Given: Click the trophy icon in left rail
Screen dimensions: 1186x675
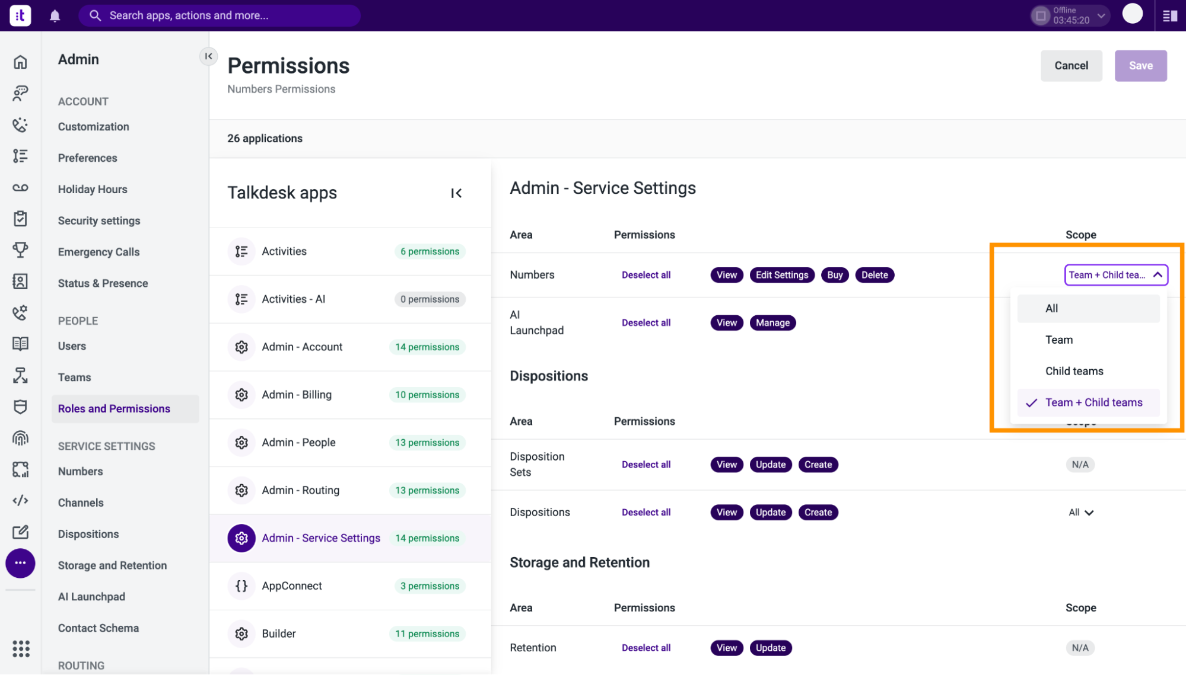Looking at the screenshot, I should click(20, 250).
